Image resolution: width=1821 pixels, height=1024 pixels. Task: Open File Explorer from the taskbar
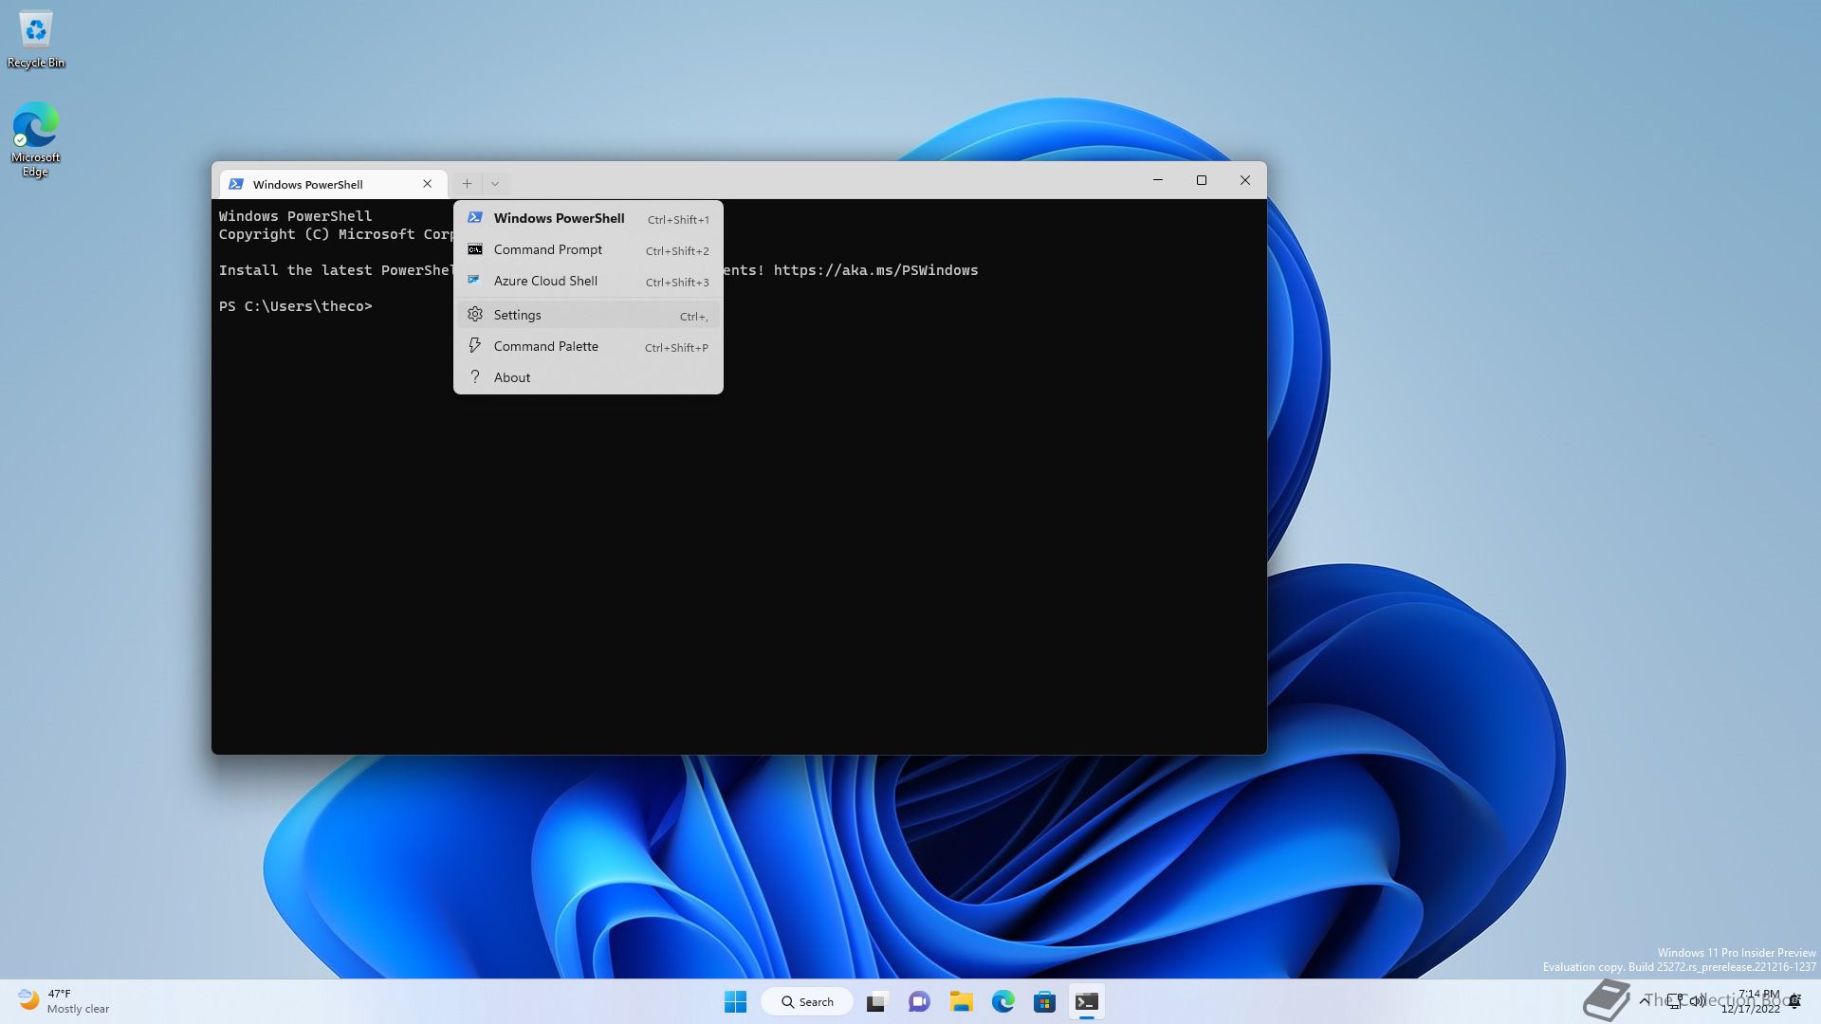pyautogui.click(x=961, y=1001)
